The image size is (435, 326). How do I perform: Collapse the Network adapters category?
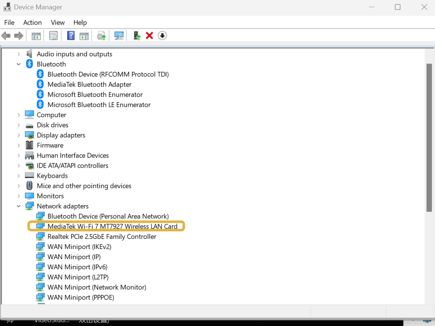click(x=19, y=206)
